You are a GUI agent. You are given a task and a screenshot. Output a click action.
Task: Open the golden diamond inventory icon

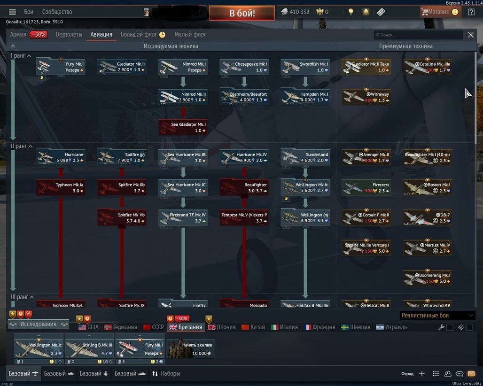click(x=366, y=12)
